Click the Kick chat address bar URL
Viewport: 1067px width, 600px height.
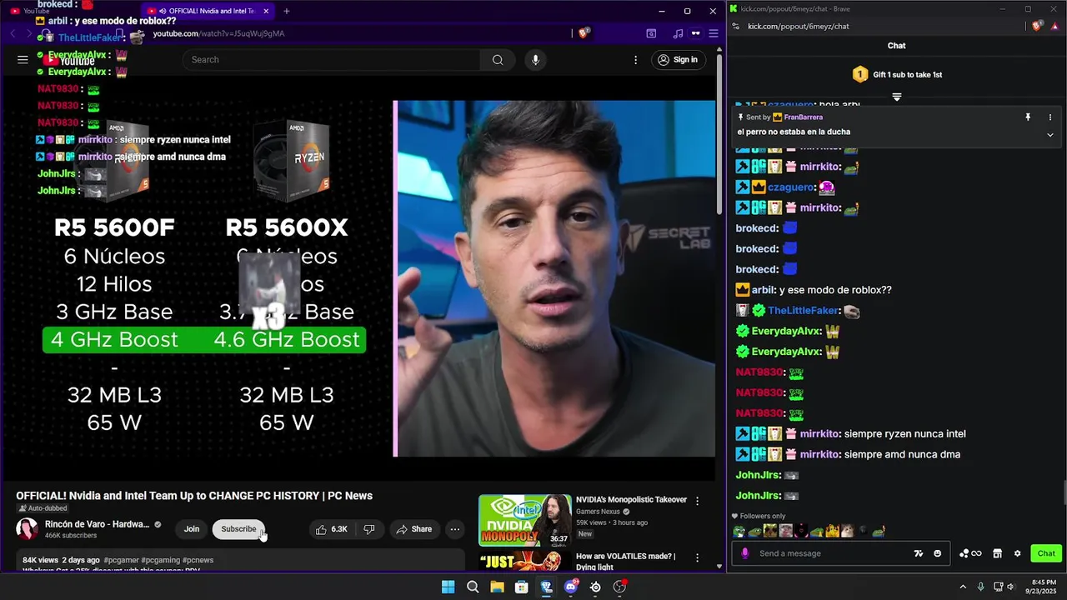799,26
